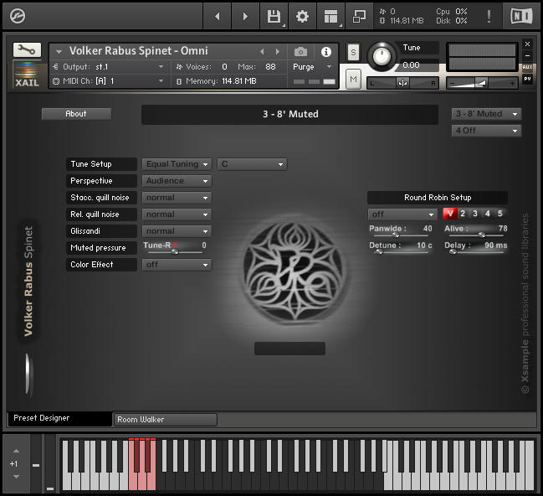Click the Delay slider
Image resolution: width=543 pixels, height=496 pixels.
click(x=475, y=252)
